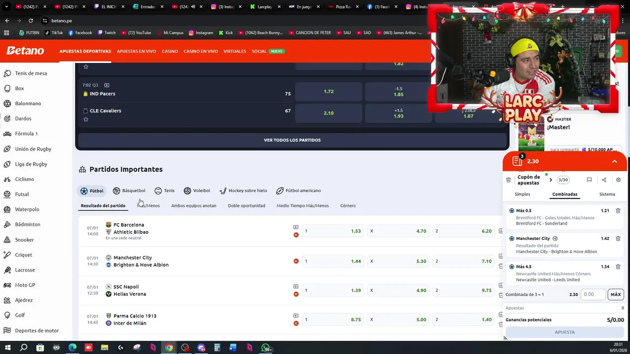Expand the Cupón de apuestas arrow
This screenshot has width=630, height=354.
550,180
